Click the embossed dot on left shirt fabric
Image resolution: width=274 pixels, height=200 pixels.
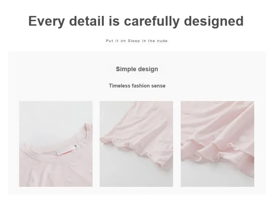tap(69, 180)
